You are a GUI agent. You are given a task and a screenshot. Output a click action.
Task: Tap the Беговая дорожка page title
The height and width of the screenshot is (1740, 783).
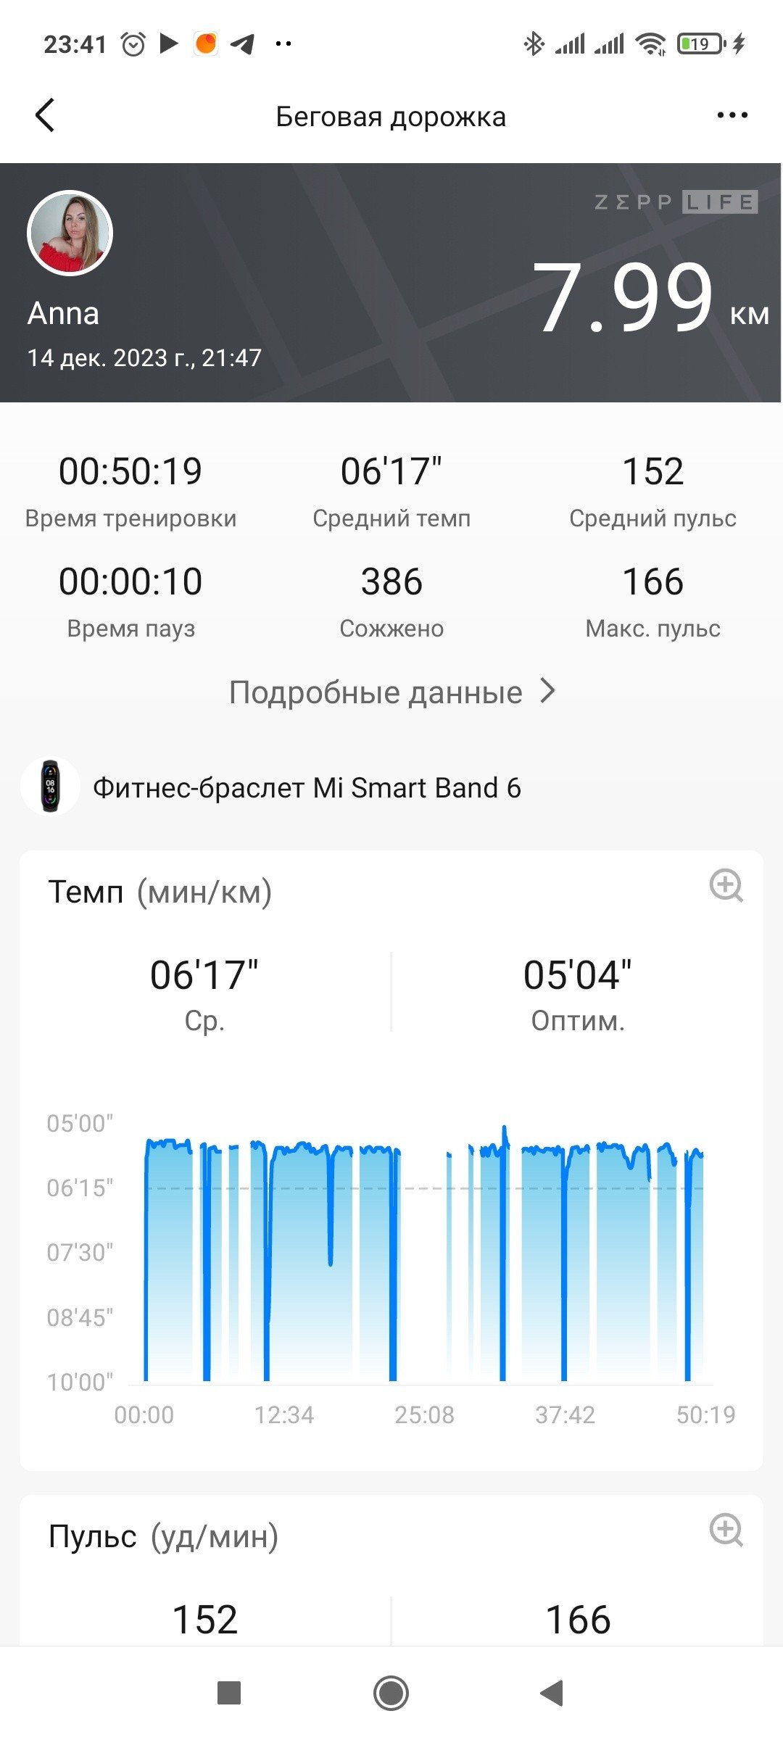click(391, 117)
